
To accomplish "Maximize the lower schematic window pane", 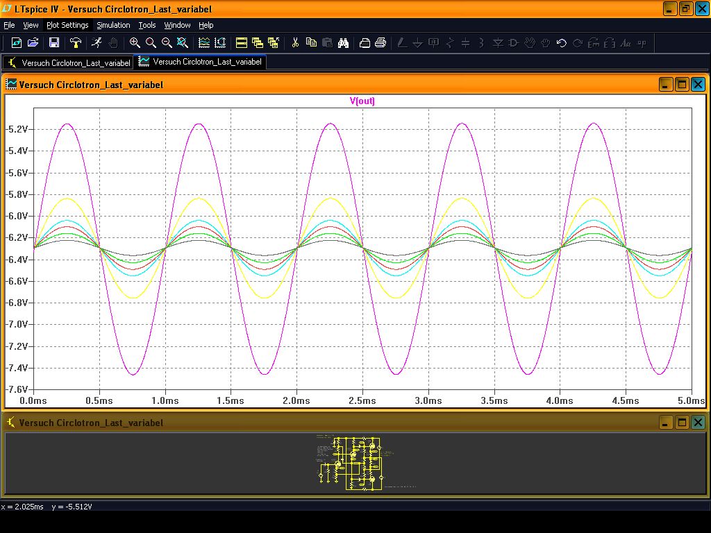I will [682, 422].
